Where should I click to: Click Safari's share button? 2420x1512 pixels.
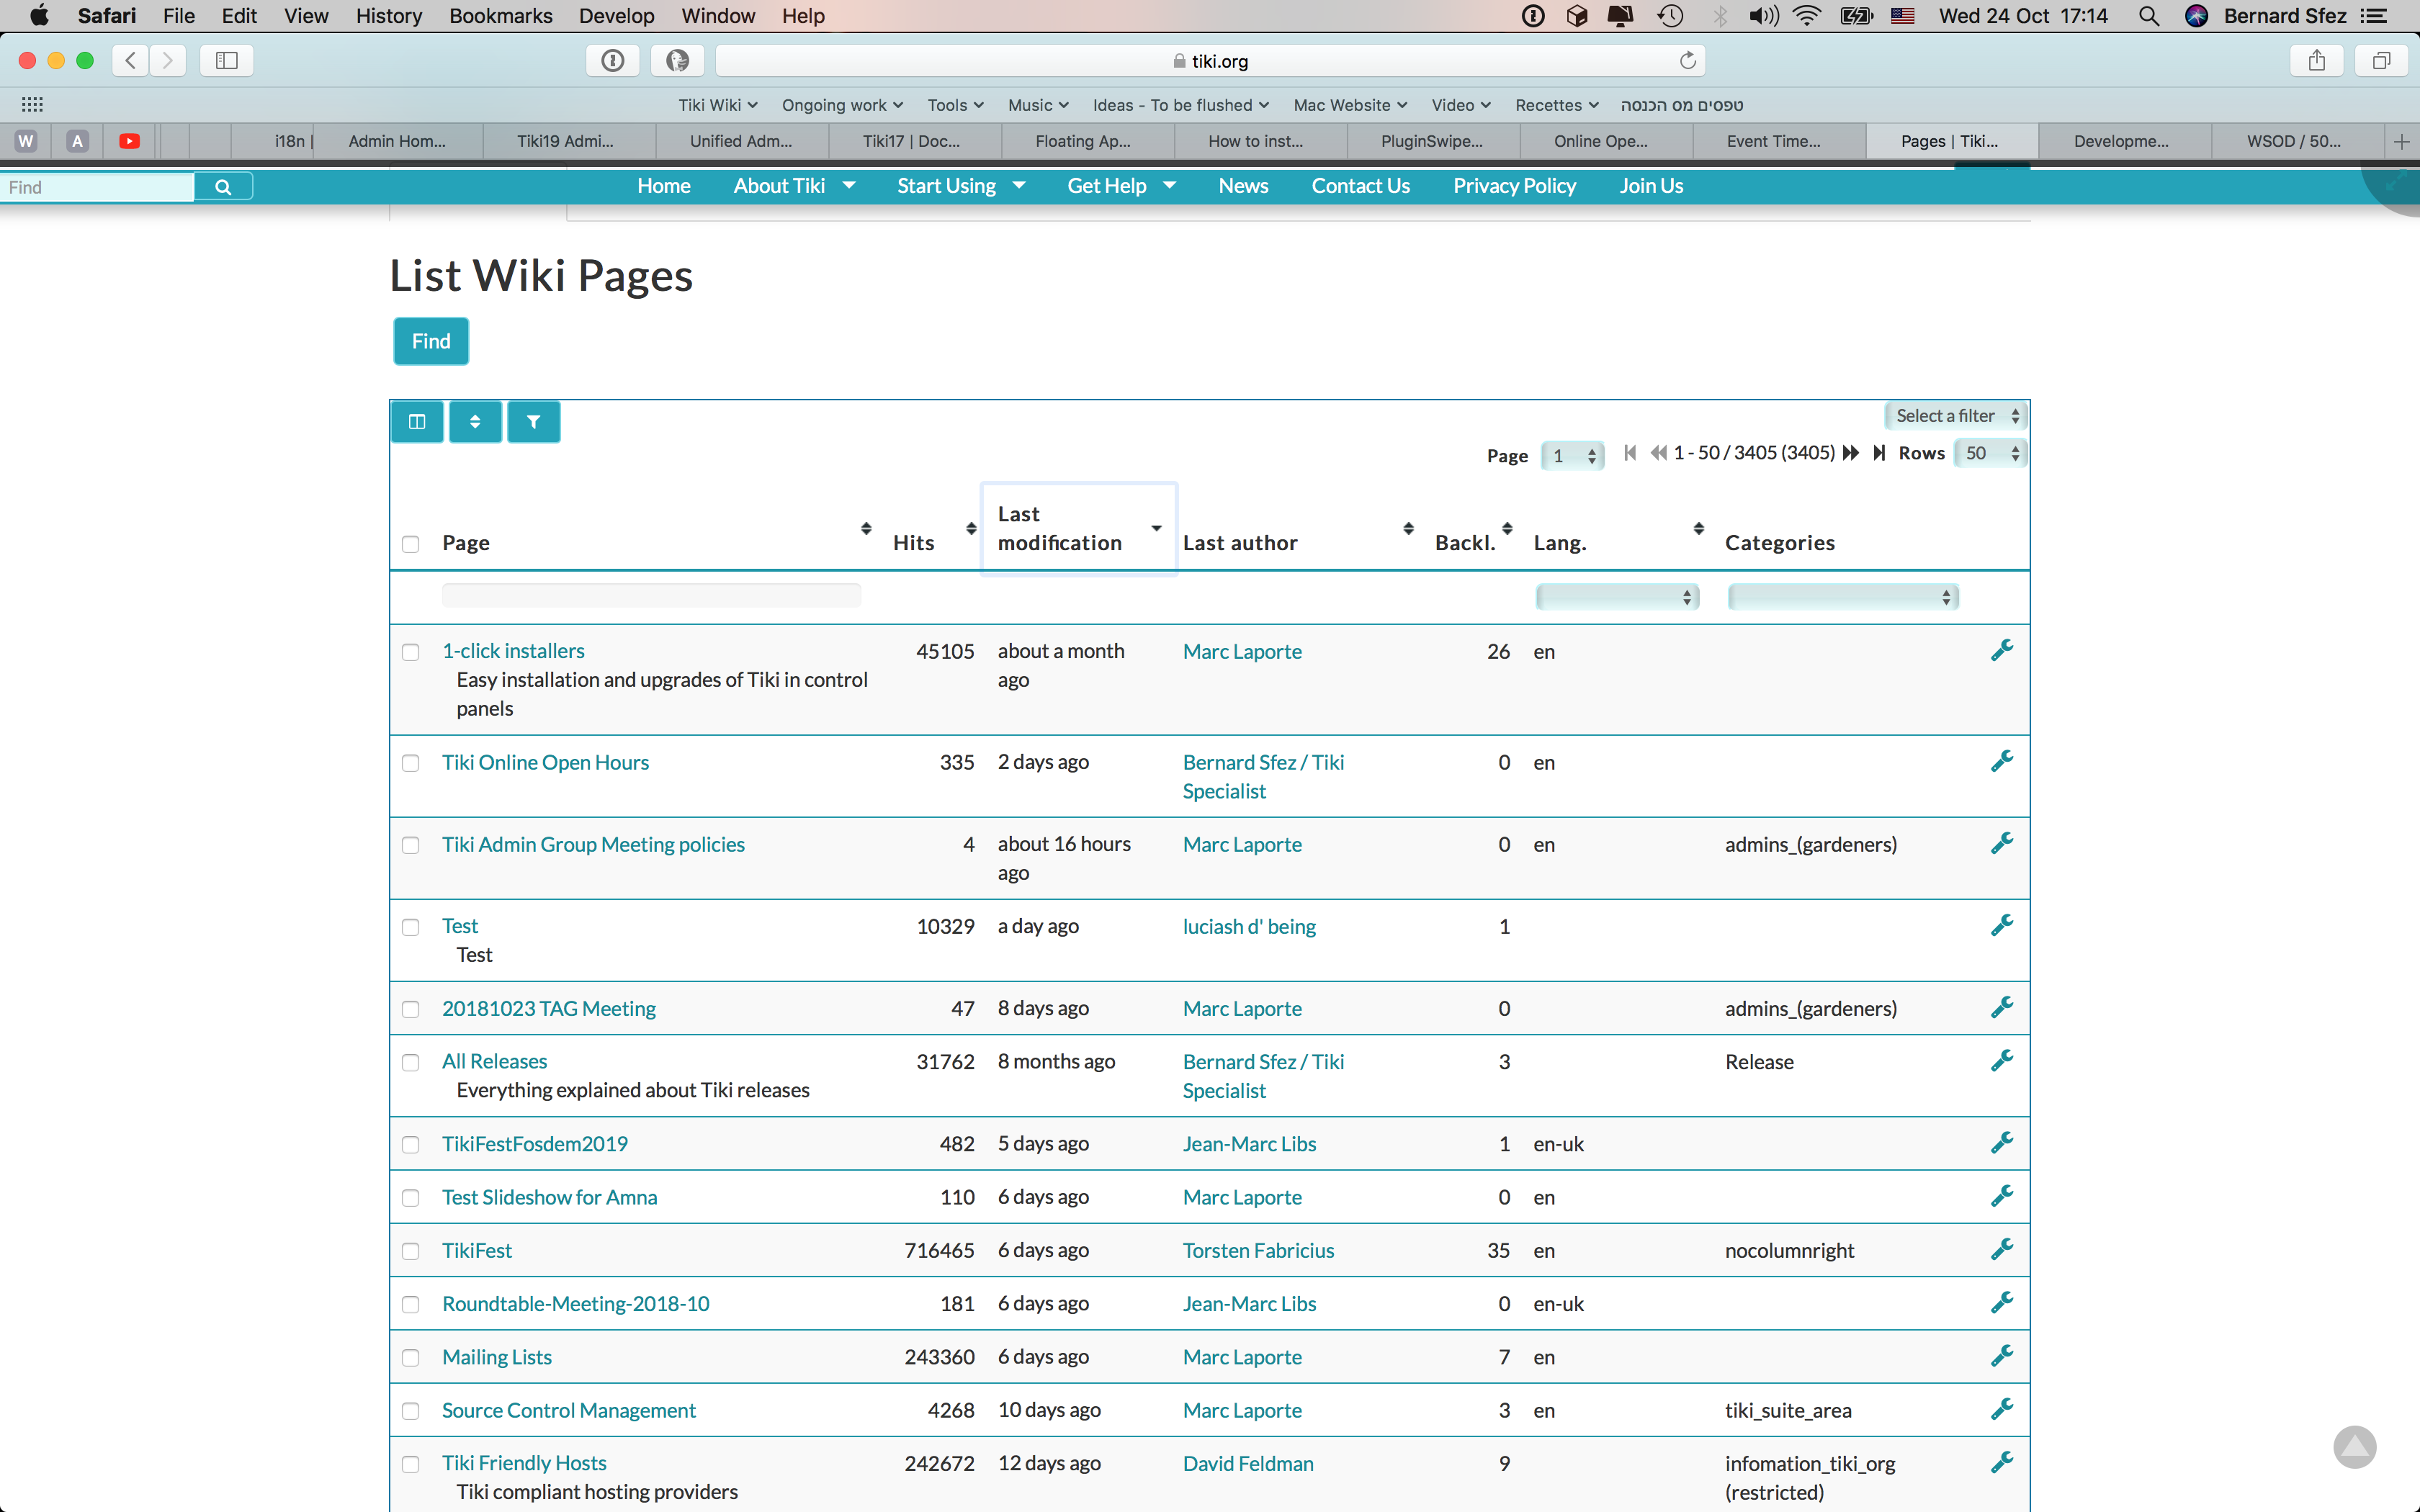point(2317,61)
